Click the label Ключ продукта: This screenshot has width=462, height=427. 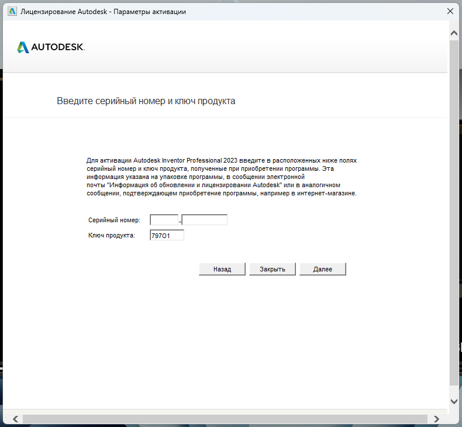112,236
